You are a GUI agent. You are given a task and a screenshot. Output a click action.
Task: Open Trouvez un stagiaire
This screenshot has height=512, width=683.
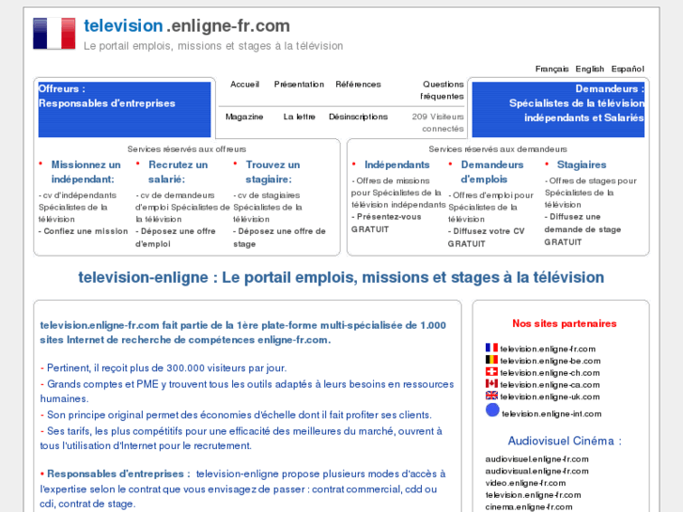272,172
